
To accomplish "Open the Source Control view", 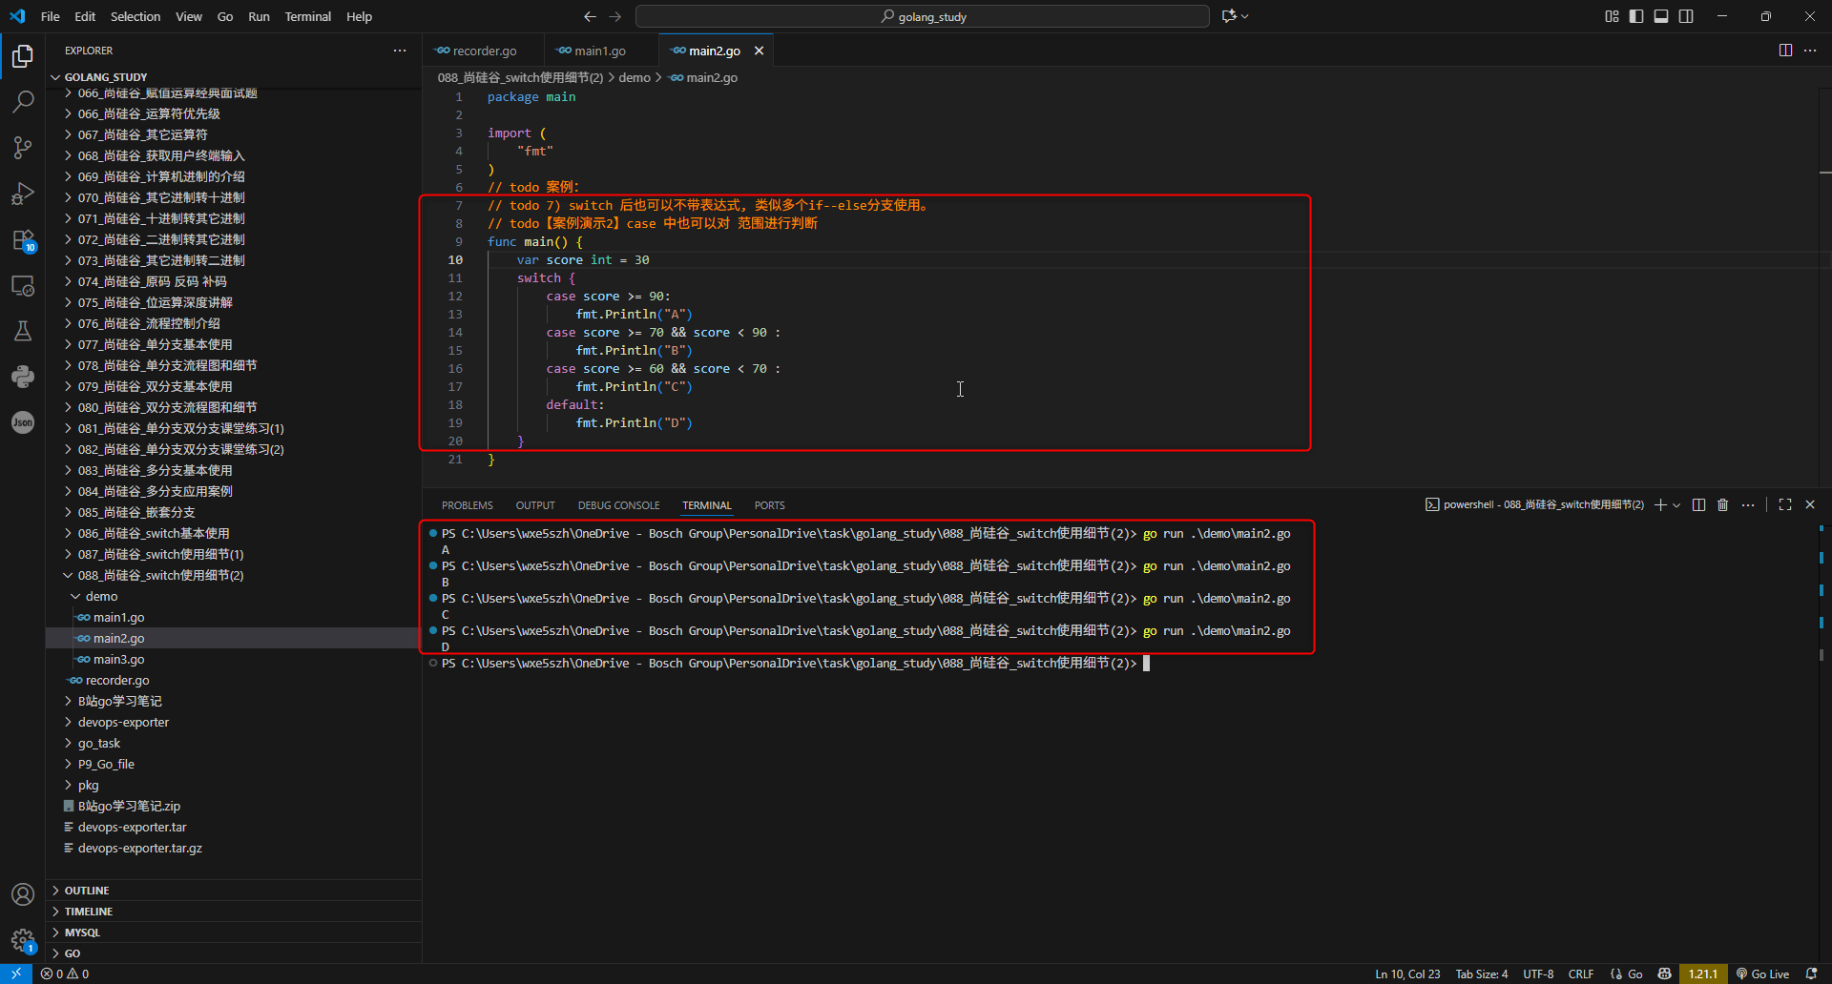I will (x=23, y=148).
